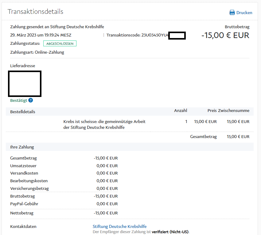Image resolution: width=261 pixels, height=235 pixels.
Task: Click the blacked-out Lieferadresse box
Action: pyautogui.click(x=25, y=83)
